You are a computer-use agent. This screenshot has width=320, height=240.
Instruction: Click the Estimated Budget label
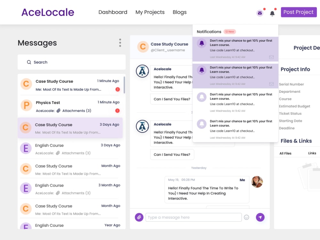point(294,106)
